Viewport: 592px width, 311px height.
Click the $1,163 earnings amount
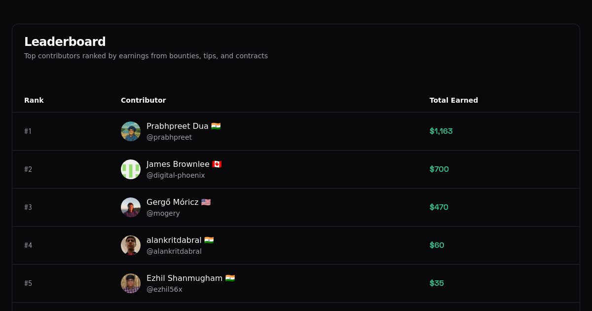point(441,131)
